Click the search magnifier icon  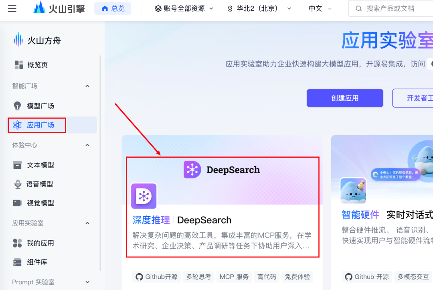[x=358, y=8]
